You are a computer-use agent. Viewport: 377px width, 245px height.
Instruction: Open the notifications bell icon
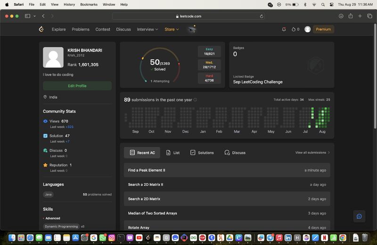pos(284,29)
